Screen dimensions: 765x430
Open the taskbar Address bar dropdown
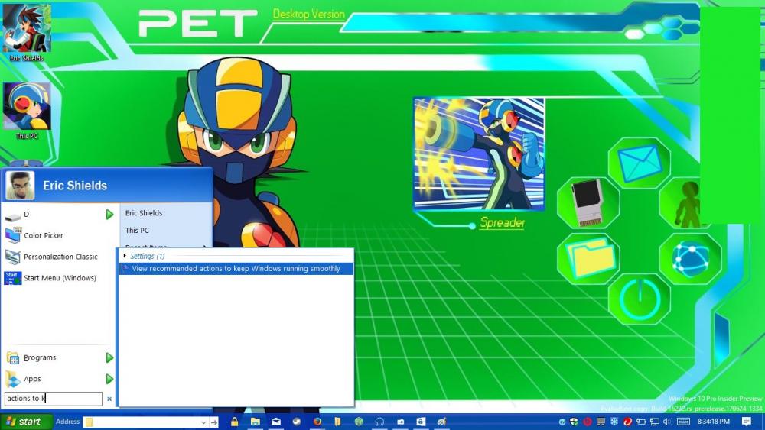203,422
